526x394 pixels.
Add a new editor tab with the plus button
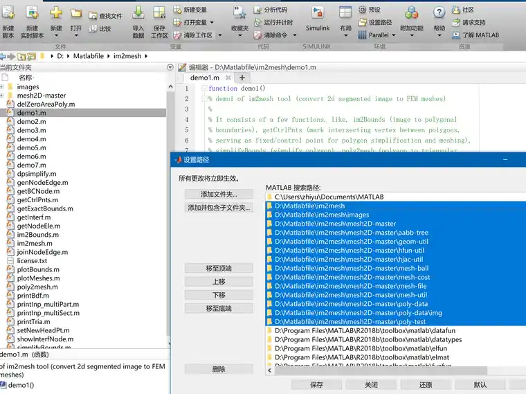pyautogui.click(x=242, y=78)
